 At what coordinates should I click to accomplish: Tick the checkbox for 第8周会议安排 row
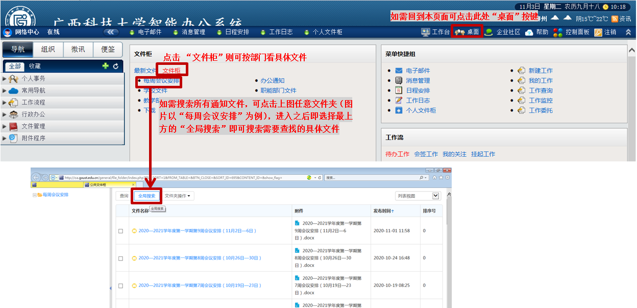pyautogui.click(x=120, y=258)
